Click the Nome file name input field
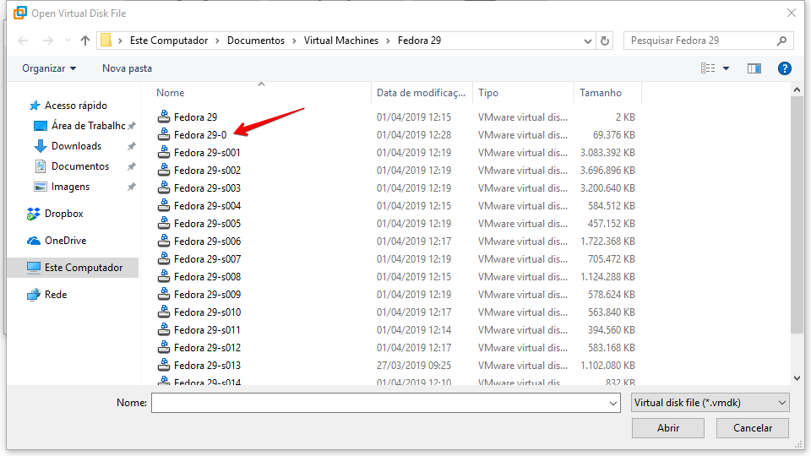 click(x=384, y=404)
